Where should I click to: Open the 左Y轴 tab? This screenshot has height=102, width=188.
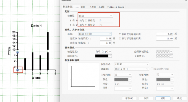coord(93,7)
